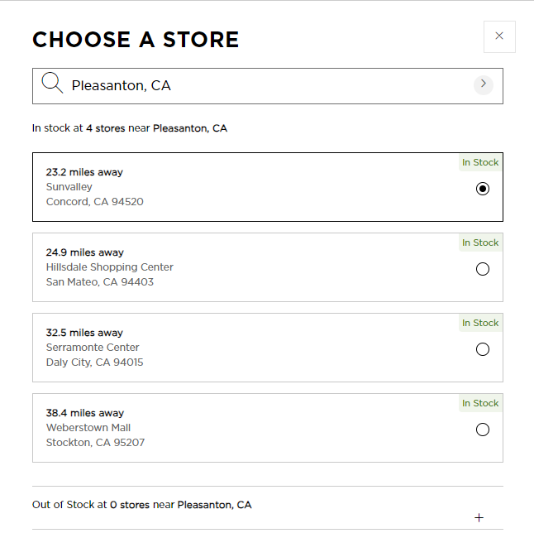The image size is (534, 557).
Task: Choose the Serramonte Center radio button
Action: [483, 349]
